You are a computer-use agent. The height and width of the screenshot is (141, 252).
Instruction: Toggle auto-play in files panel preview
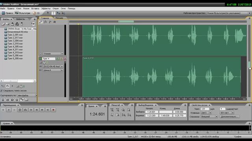pos(3,86)
